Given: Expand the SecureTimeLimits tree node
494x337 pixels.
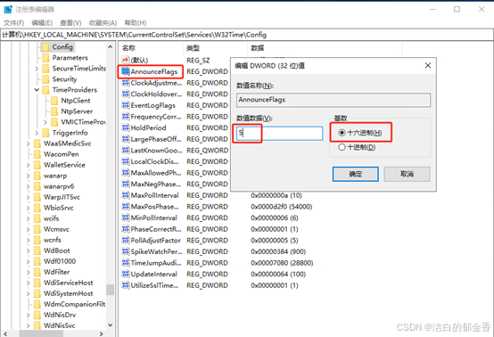Looking at the screenshot, I should [37, 69].
